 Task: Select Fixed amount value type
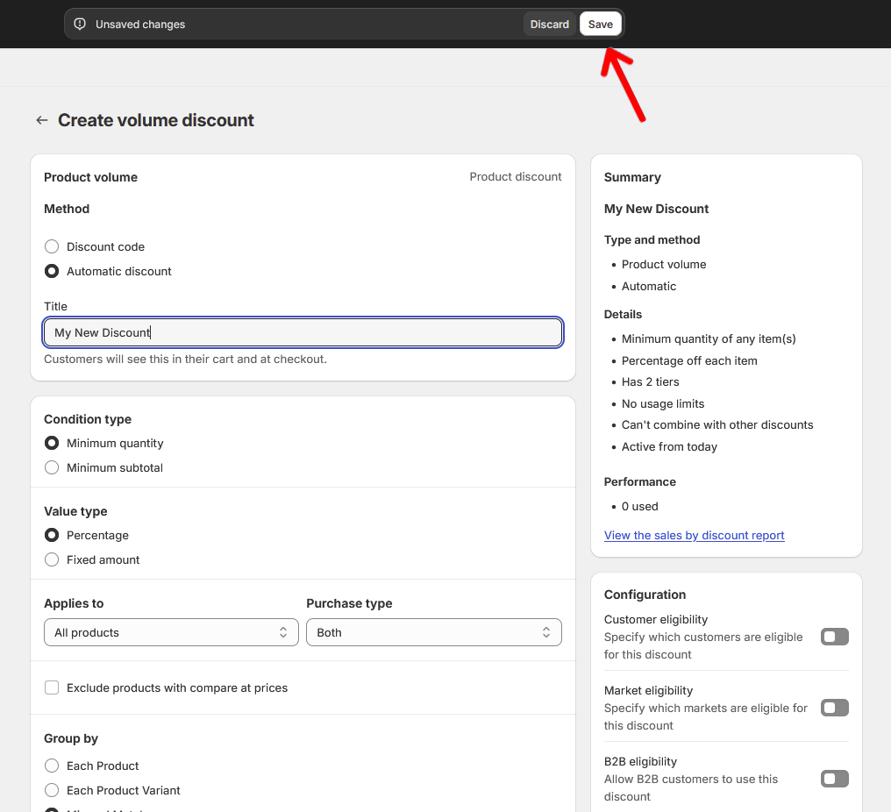pyautogui.click(x=51, y=559)
